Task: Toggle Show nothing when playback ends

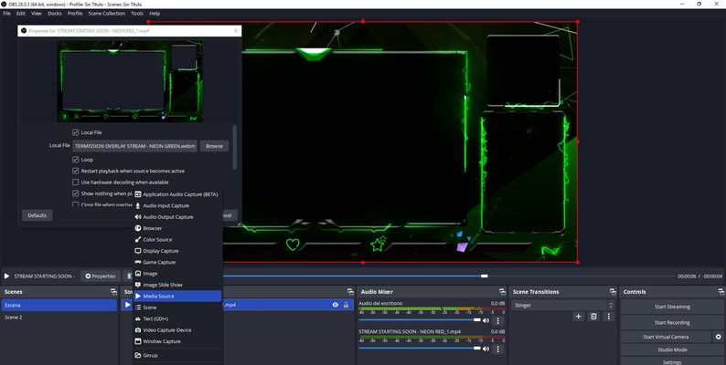Action: click(x=76, y=193)
